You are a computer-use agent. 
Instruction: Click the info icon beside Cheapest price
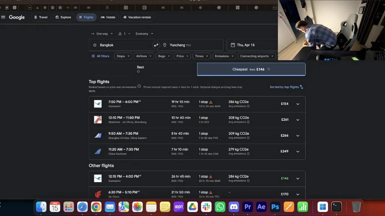[x=269, y=69]
